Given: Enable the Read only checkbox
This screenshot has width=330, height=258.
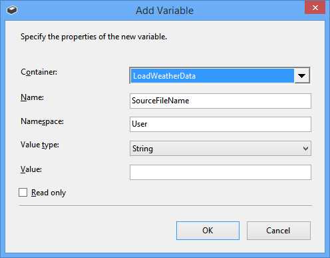Looking at the screenshot, I should 23,193.
